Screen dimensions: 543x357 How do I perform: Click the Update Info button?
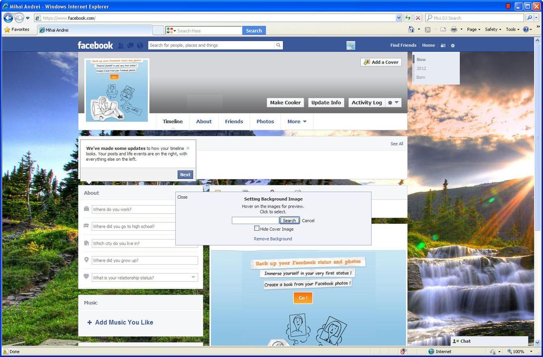click(x=326, y=103)
